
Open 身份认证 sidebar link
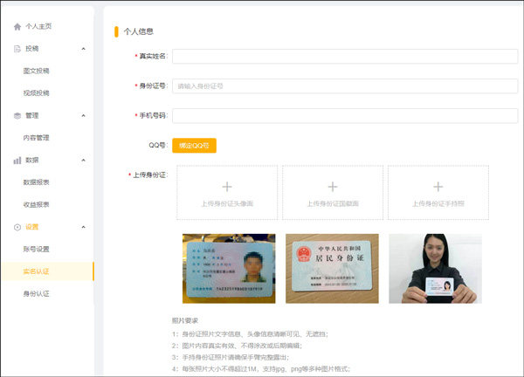[x=37, y=293]
